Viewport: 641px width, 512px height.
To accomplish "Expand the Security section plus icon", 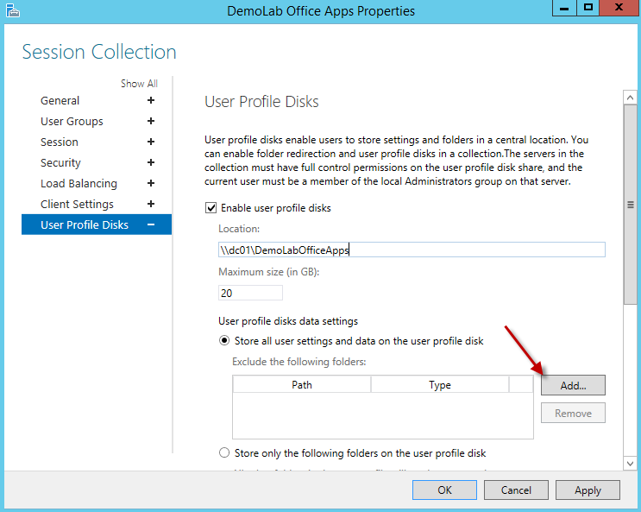I will pyautogui.click(x=151, y=163).
